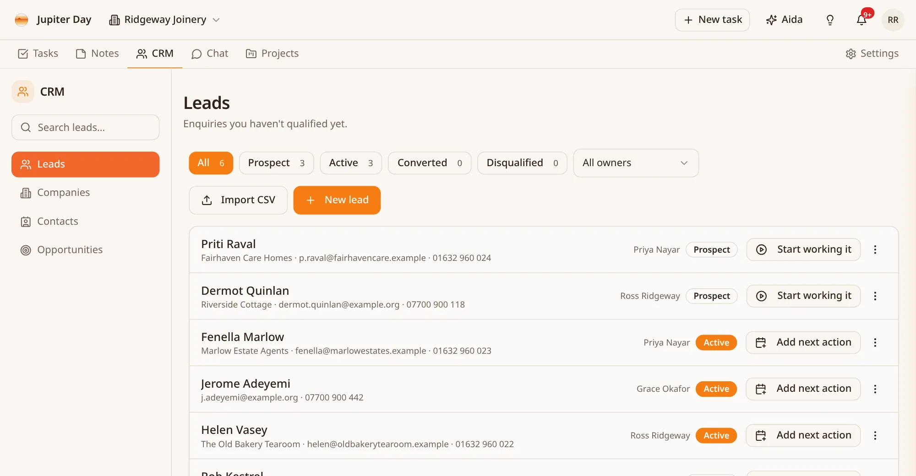Switch to the Tasks tab
The height and width of the screenshot is (476, 916).
pyautogui.click(x=38, y=54)
